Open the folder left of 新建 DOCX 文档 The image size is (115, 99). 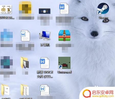[x=25, y=63]
